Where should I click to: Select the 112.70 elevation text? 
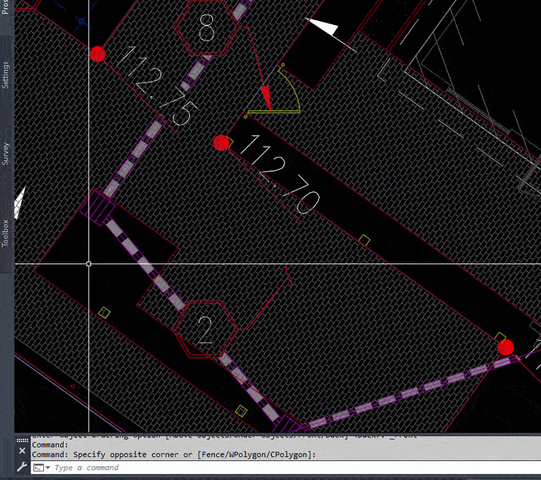click(280, 174)
